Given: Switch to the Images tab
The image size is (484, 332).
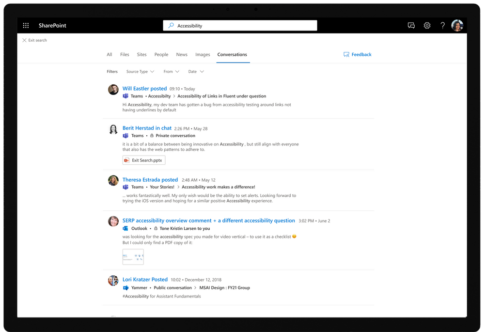Looking at the screenshot, I should [203, 55].
